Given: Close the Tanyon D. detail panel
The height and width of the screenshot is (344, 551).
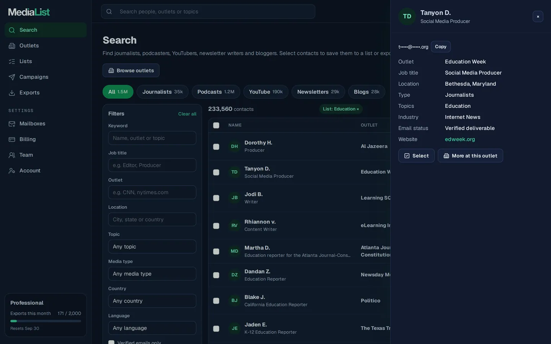Looking at the screenshot, I should click(x=538, y=16).
